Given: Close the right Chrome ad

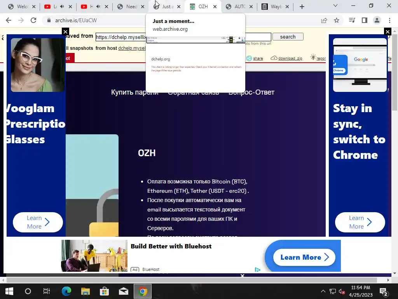Looking at the screenshot, I should point(388,32).
